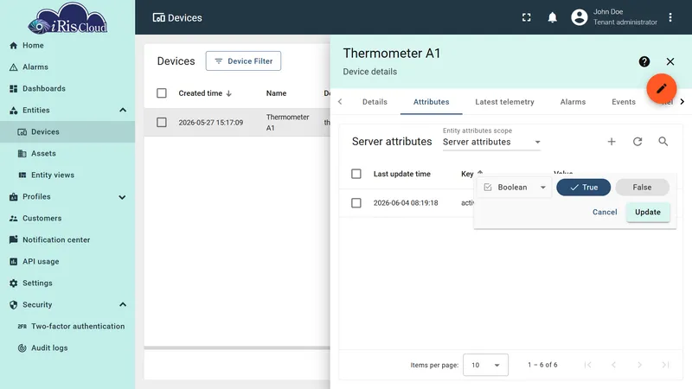Image resolution: width=692 pixels, height=389 pixels.
Task: Open the three-dot menu in the header
Action: 670,17
